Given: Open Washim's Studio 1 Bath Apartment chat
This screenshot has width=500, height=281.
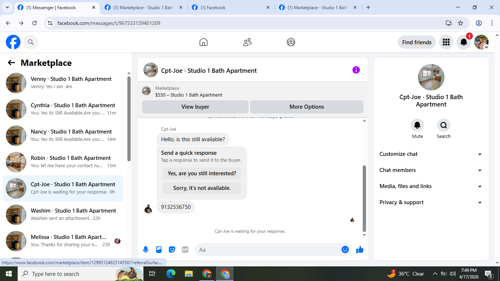Looking at the screenshot, I should [63, 215].
